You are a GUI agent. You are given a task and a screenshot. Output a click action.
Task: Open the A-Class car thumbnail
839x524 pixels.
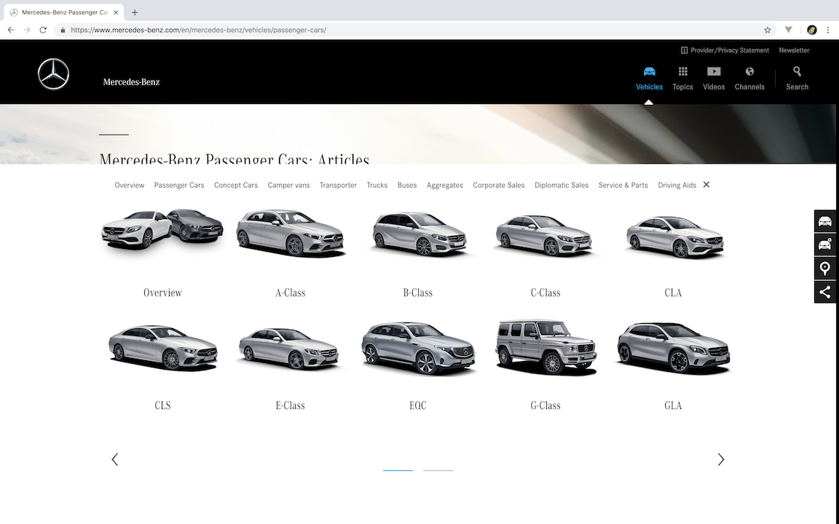tap(290, 233)
